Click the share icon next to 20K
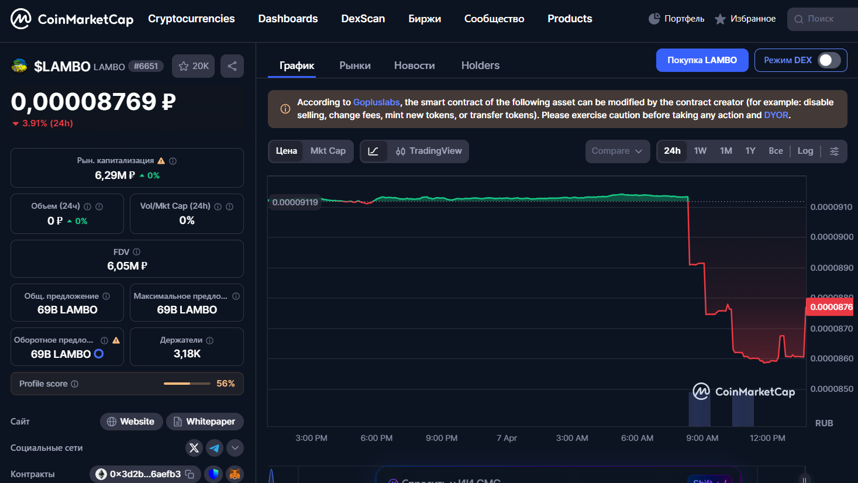This screenshot has width=858, height=483. [232, 66]
